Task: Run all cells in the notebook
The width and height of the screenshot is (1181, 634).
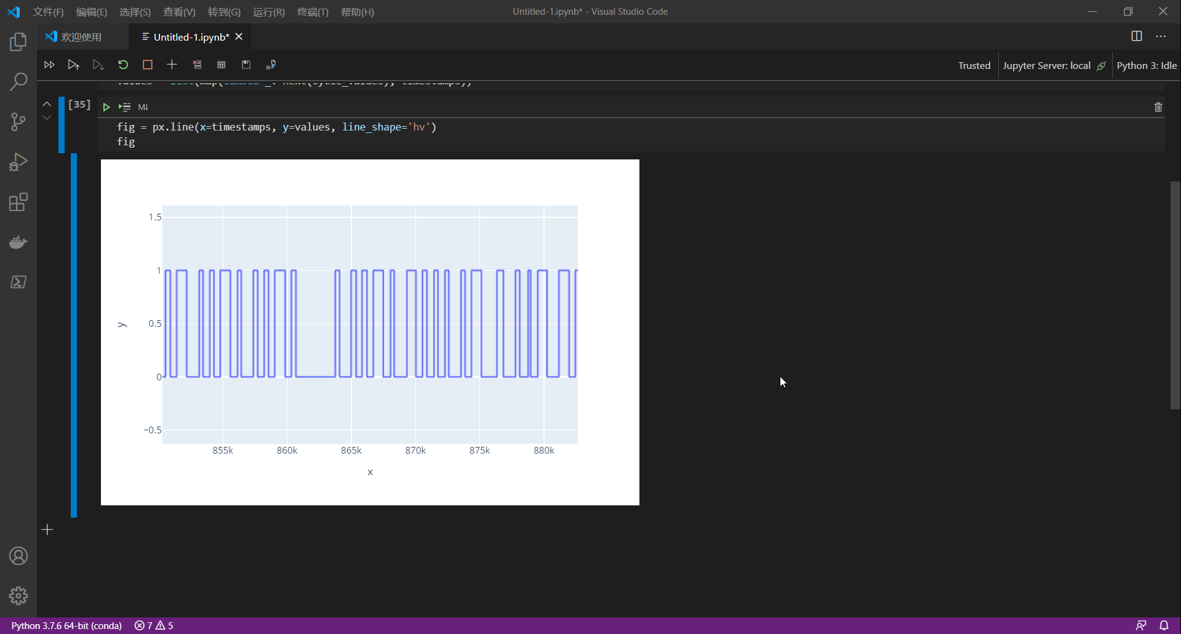Action: [x=50, y=64]
